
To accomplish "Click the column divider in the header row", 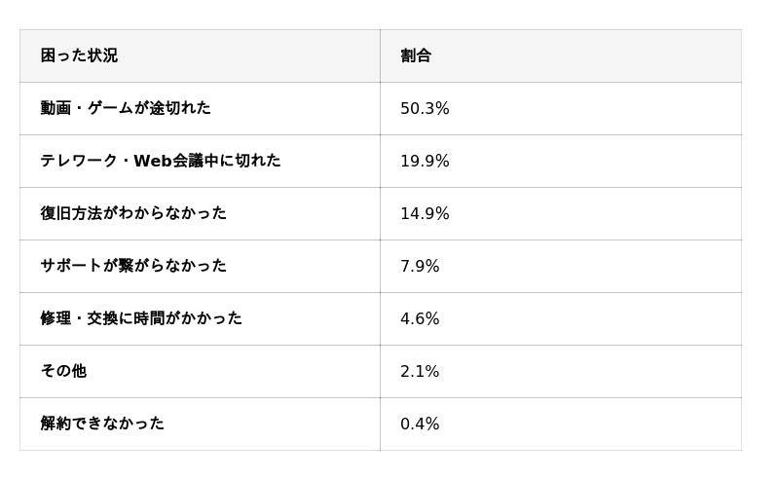I will coord(380,55).
